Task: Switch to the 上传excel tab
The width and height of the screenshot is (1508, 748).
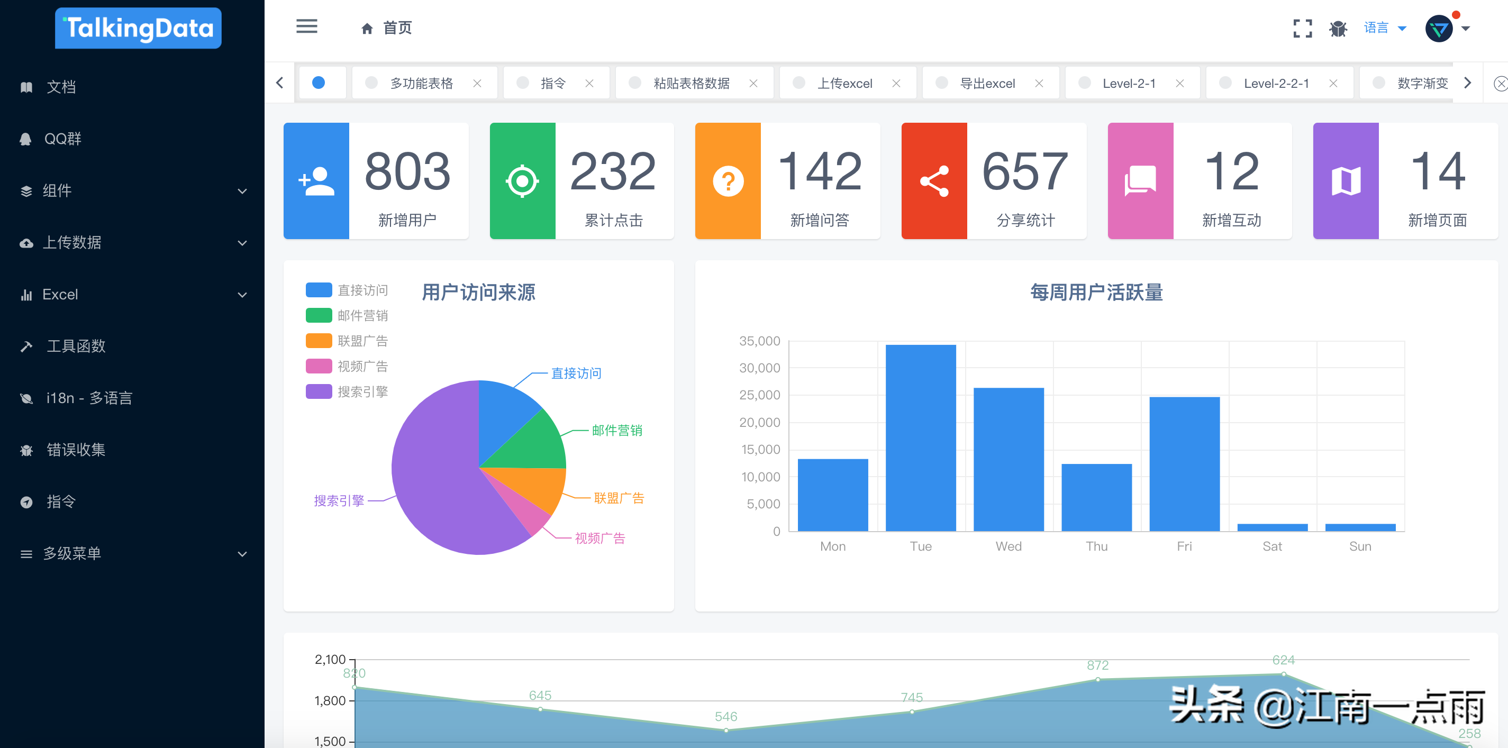Action: (844, 83)
